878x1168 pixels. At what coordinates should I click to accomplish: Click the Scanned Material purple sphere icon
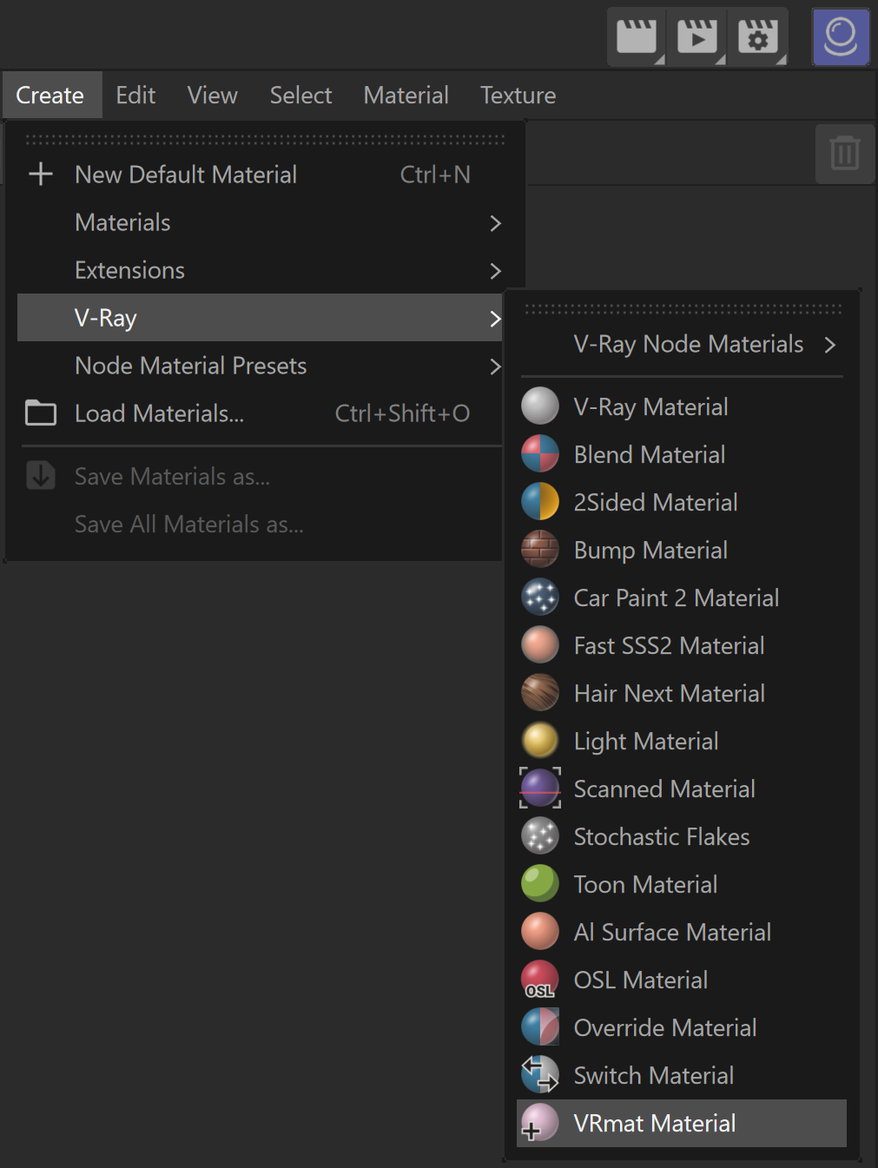[x=540, y=789]
